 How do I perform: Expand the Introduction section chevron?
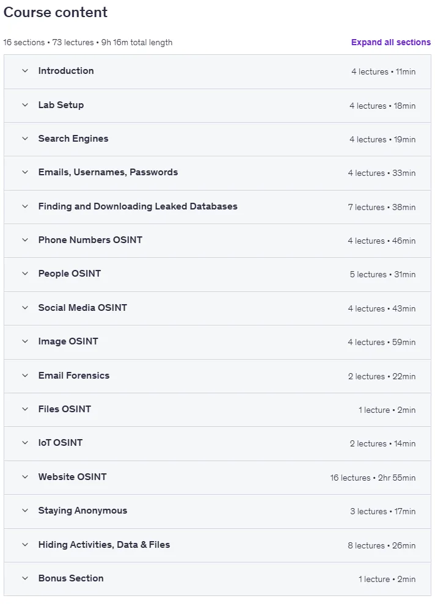[25, 71]
